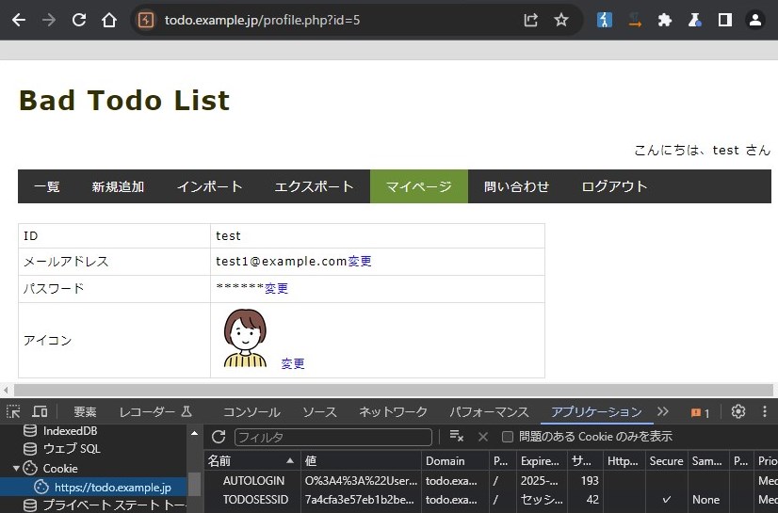Open the DevTools three-dot menu
Viewport: 778px width, 513px height.
point(765,411)
